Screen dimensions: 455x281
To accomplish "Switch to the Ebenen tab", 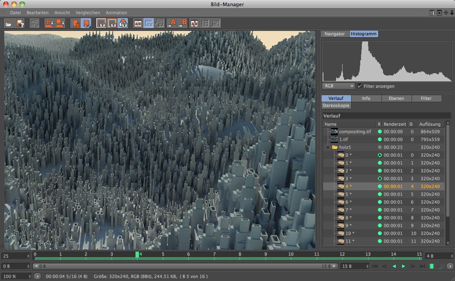I will pyautogui.click(x=396, y=99).
